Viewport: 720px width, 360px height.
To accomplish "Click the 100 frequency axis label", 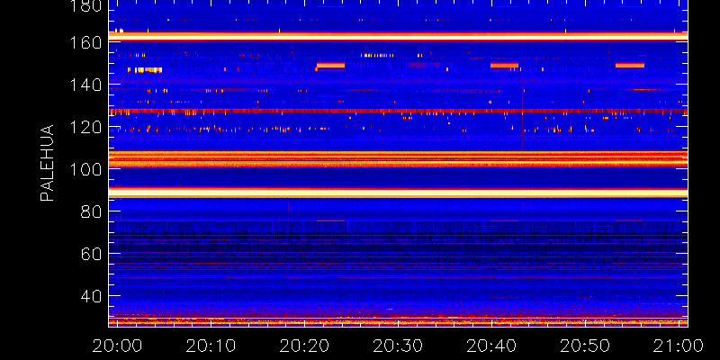I will [x=85, y=169].
